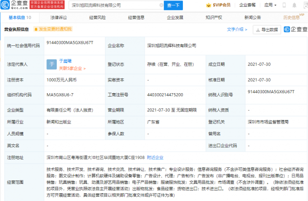The height and width of the screenshot is (201, 308).
Task: Open the 企业发展 tab
Action: [x=175, y=18]
